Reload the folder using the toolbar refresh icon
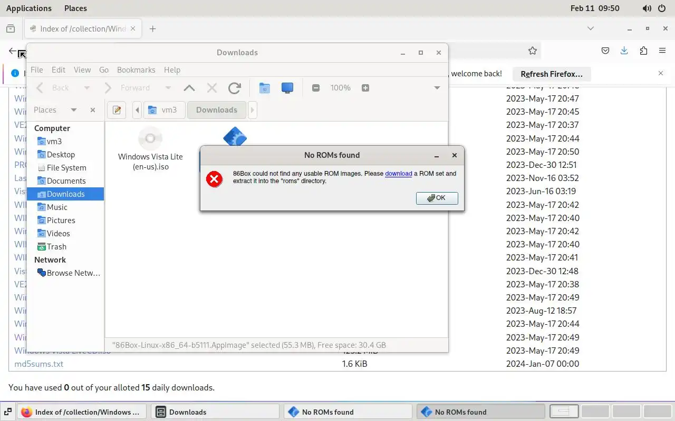Image resolution: width=675 pixels, height=421 pixels. tap(235, 88)
